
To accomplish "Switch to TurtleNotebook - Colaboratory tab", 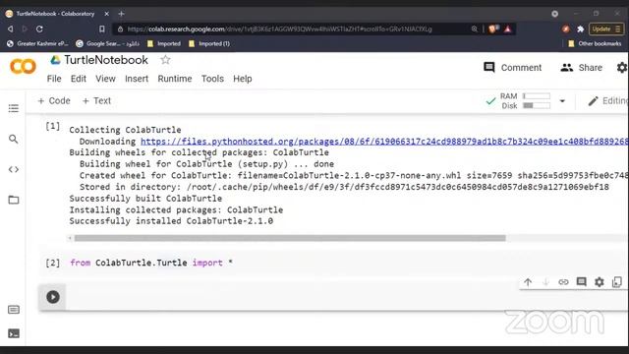I will point(55,14).
